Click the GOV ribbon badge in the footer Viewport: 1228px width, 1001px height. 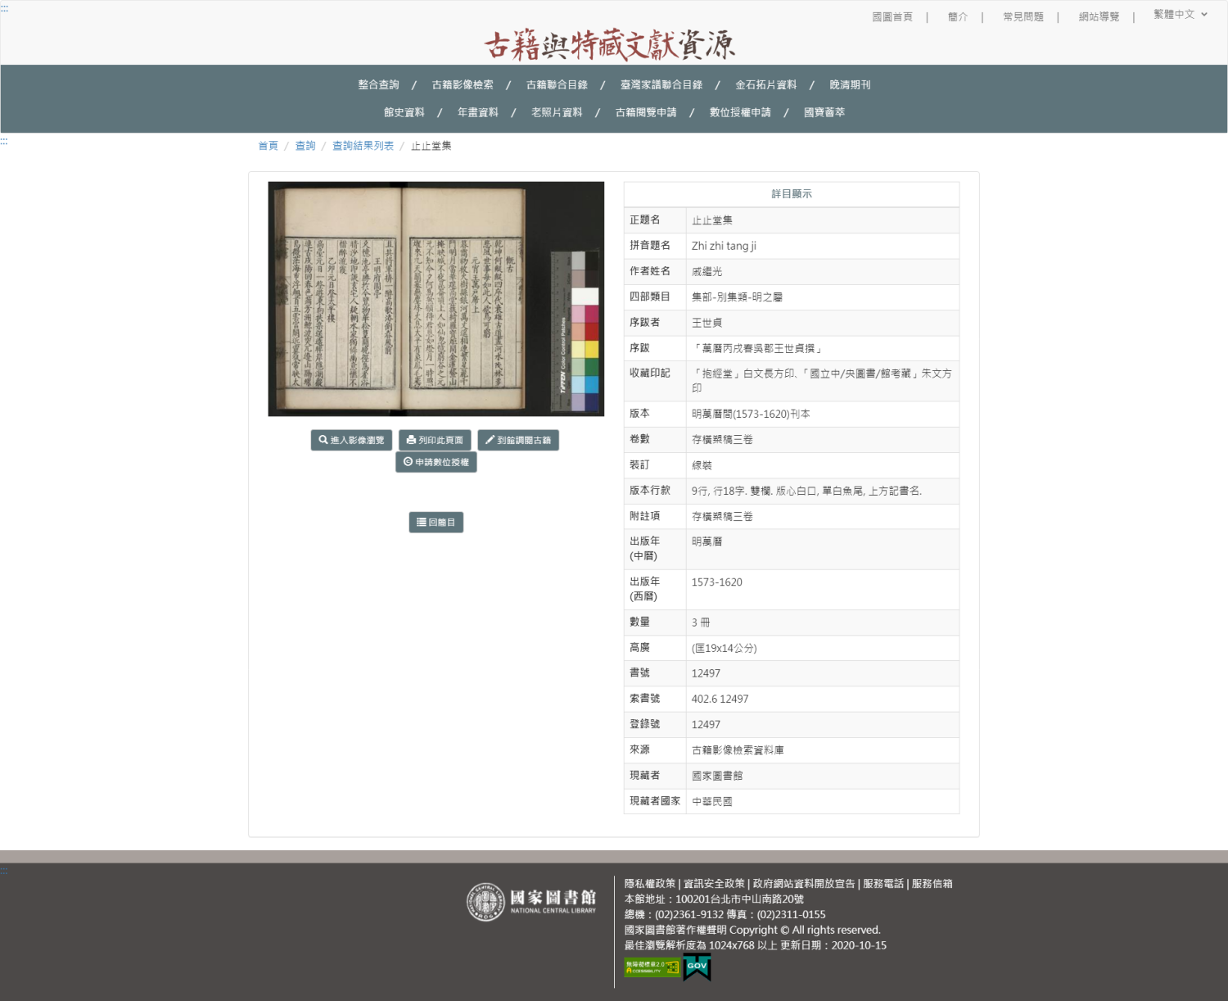coord(698,968)
